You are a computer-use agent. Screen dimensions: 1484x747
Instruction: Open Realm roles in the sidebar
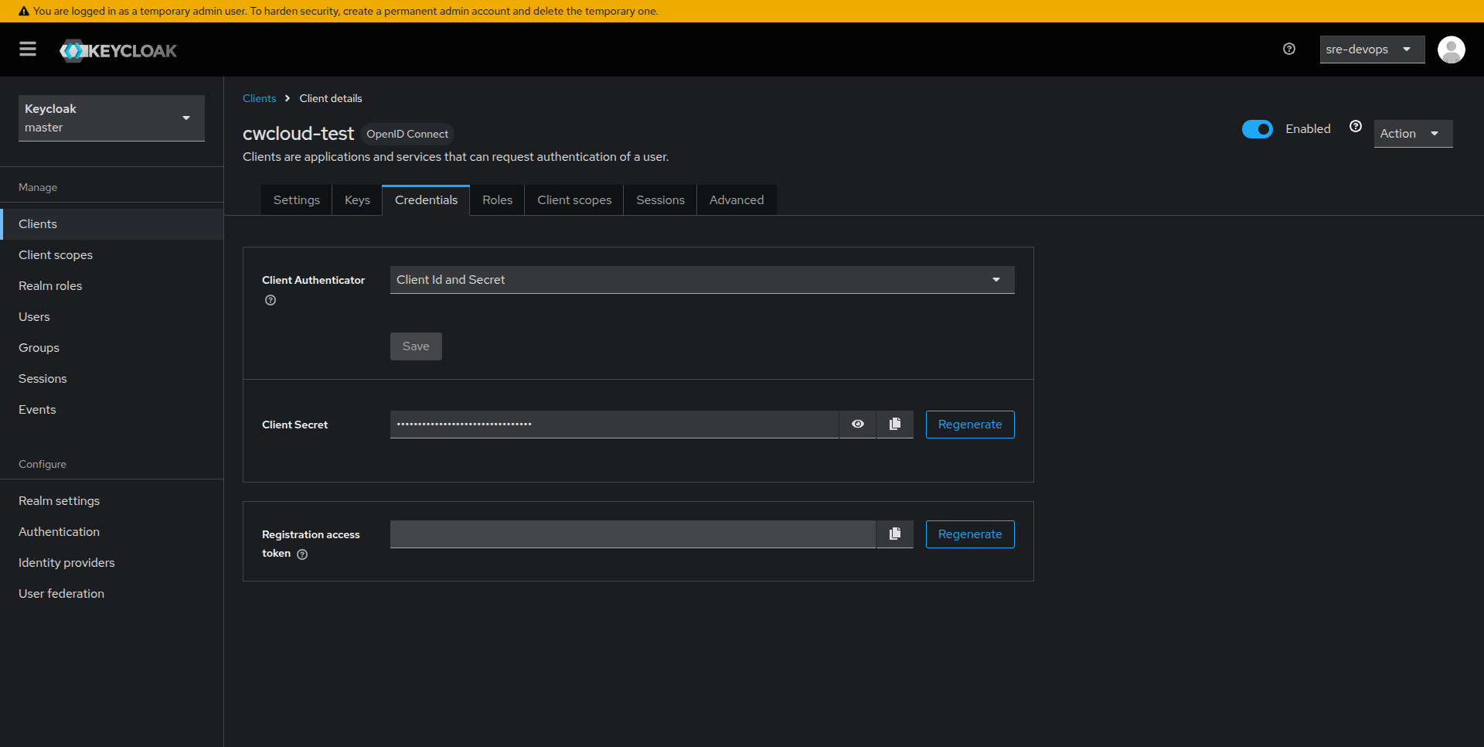pos(112,286)
